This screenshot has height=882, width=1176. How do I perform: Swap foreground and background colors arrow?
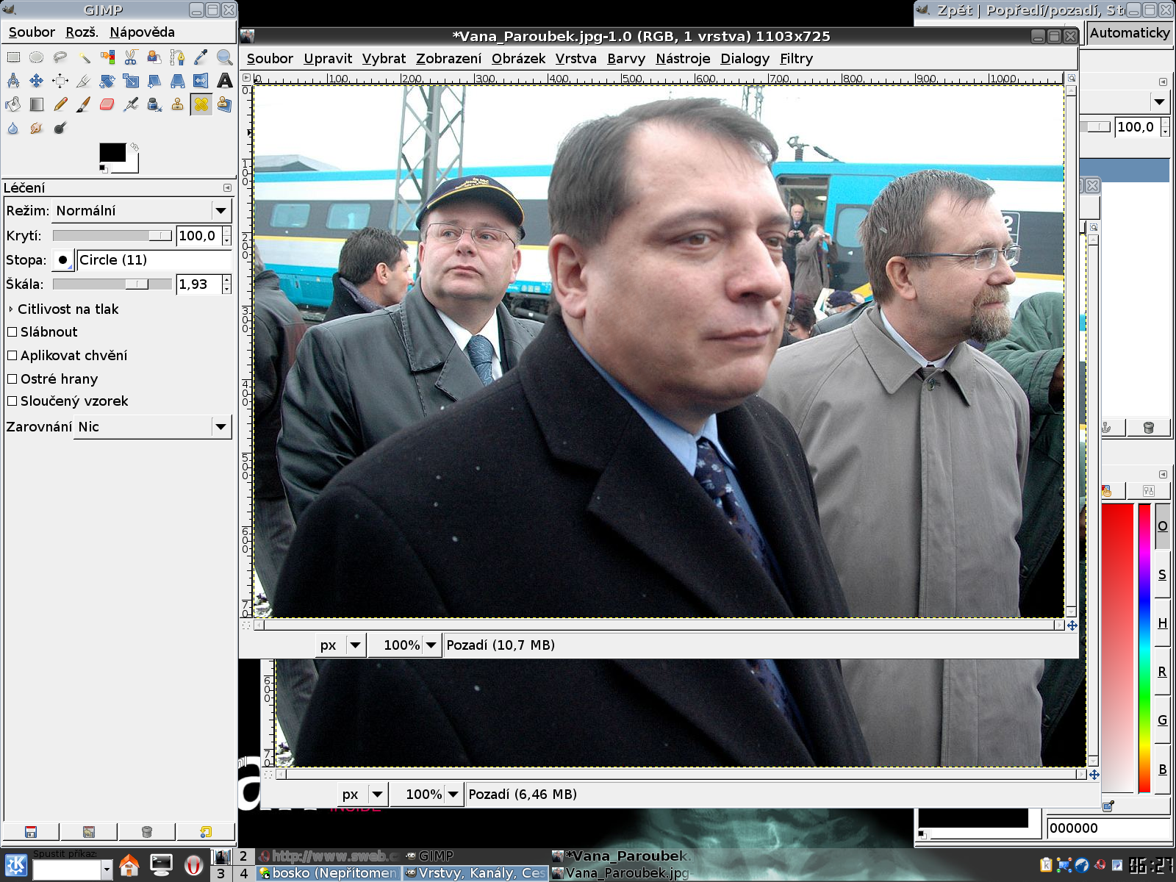click(135, 147)
